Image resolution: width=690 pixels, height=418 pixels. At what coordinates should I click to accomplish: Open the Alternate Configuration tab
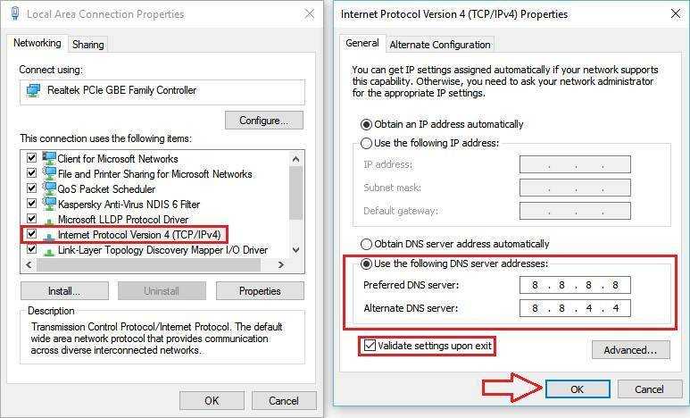click(440, 45)
